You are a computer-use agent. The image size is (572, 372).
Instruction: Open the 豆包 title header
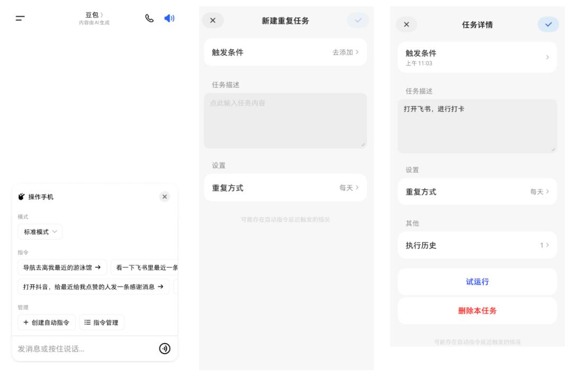pos(94,15)
